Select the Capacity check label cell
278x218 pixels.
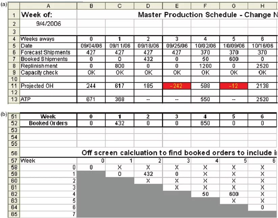pyautogui.click(x=48, y=73)
